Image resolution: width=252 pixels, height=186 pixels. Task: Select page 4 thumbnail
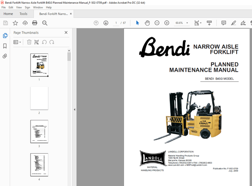click(x=39, y=165)
